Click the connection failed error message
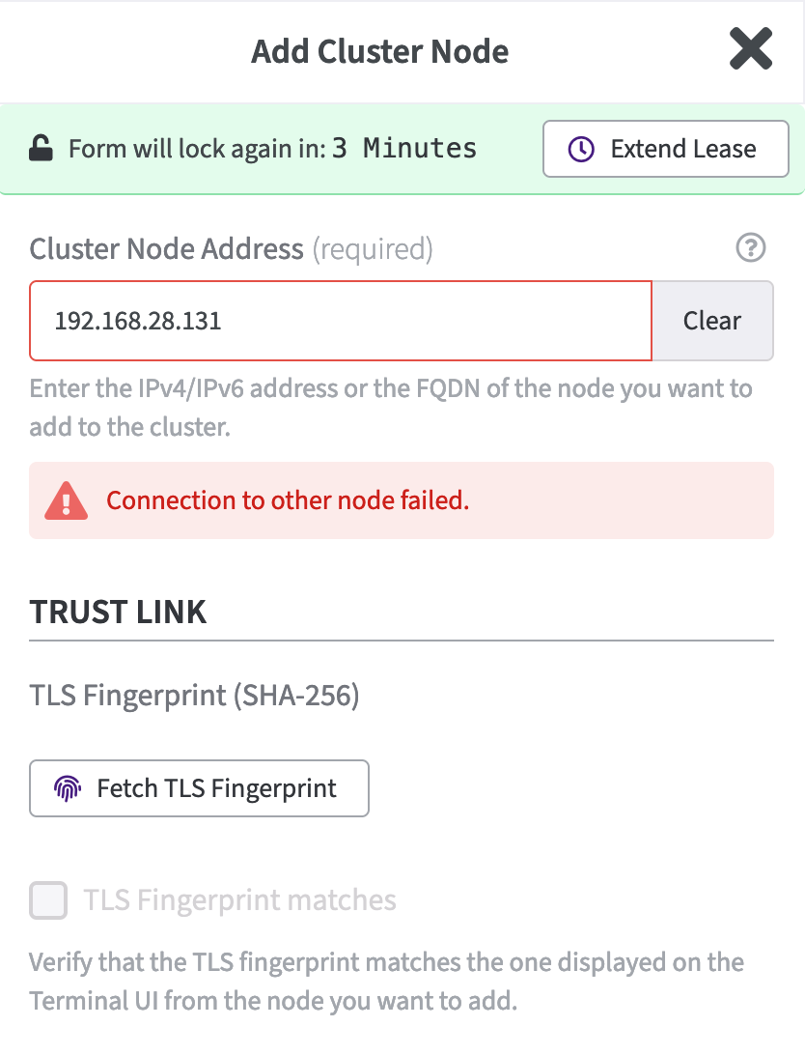The width and height of the screenshot is (805, 1055). point(290,500)
